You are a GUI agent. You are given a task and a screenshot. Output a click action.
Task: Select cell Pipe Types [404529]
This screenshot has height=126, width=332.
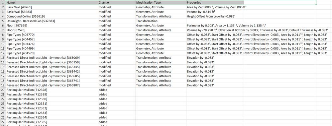pyautogui.click(x=52, y=53)
